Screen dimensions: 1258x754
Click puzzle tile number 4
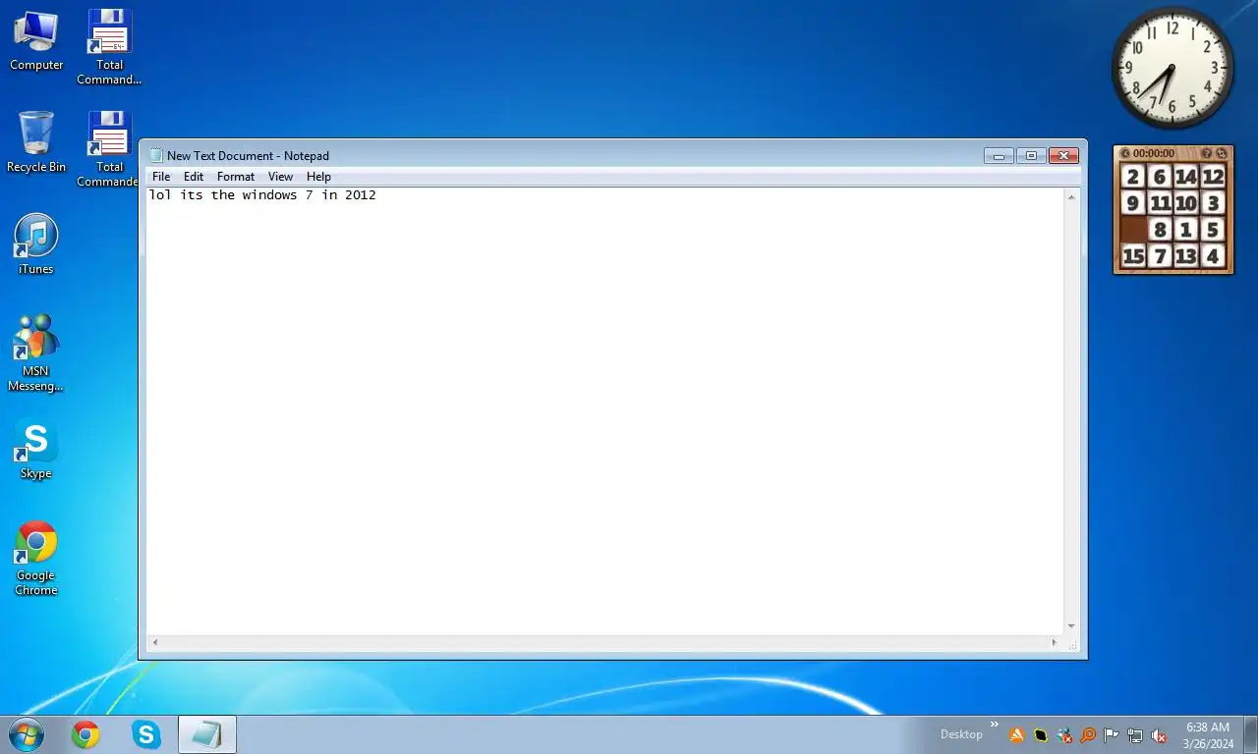pos(1213,256)
